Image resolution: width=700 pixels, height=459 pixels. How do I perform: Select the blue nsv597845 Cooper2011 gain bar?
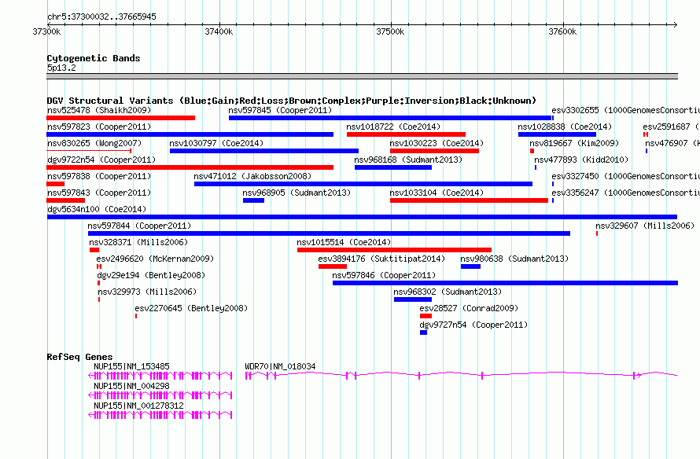point(391,118)
